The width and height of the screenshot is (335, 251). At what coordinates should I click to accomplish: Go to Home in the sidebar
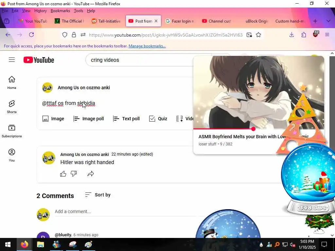pos(12,83)
